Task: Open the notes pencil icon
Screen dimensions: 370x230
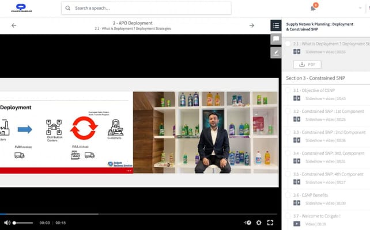Action: 275,52
